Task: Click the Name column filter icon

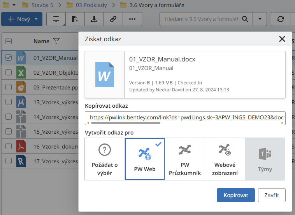Action: [56, 41]
